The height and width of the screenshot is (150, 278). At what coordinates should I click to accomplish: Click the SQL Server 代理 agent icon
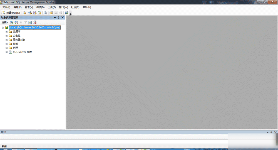point(11,52)
